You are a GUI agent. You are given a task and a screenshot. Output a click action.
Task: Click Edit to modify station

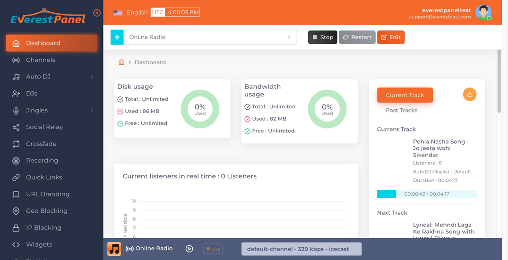[390, 37]
